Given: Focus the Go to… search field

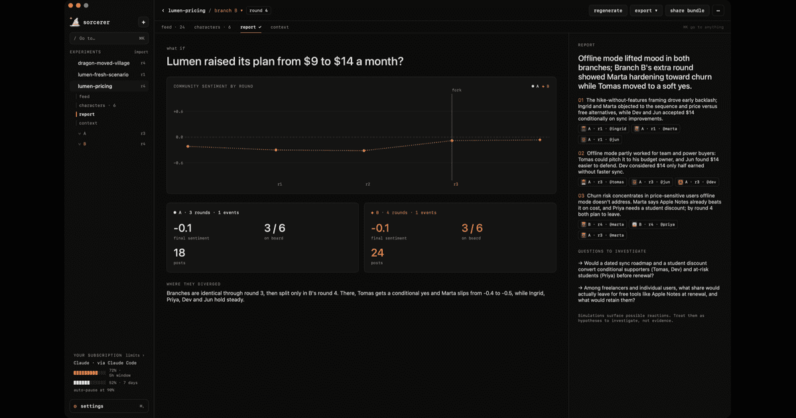Looking at the screenshot, I should coord(109,38).
